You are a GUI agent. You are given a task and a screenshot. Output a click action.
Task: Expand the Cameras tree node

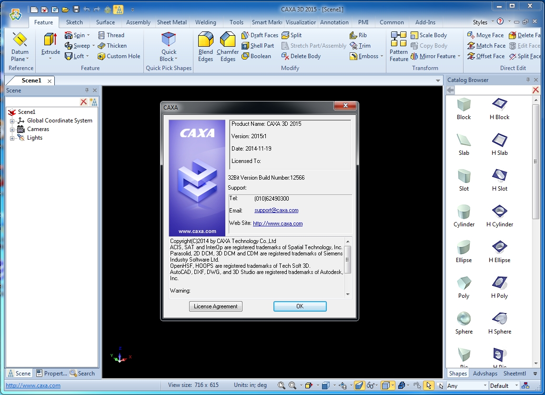pos(12,129)
